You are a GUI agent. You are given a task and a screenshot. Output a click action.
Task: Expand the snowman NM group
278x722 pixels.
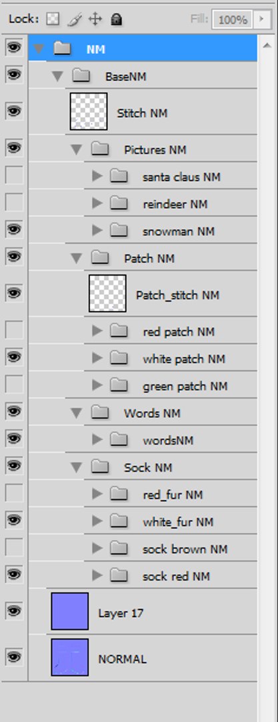[97, 230]
